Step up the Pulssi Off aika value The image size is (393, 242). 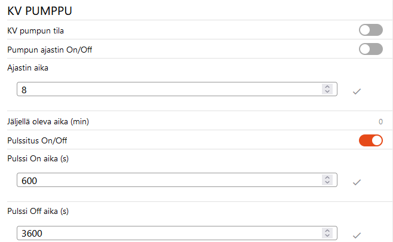(x=327, y=230)
